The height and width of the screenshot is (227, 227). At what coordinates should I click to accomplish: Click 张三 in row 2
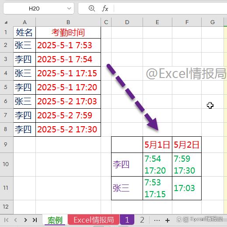[24, 45]
